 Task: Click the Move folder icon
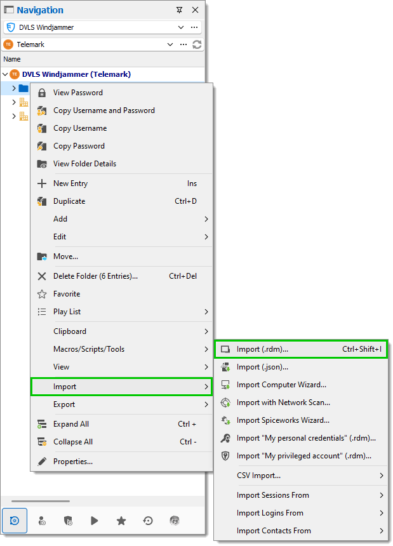pyautogui.click(x=42, y=256)
